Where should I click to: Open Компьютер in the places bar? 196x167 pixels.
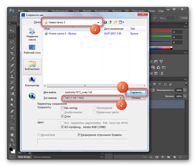tap(32, 82)
